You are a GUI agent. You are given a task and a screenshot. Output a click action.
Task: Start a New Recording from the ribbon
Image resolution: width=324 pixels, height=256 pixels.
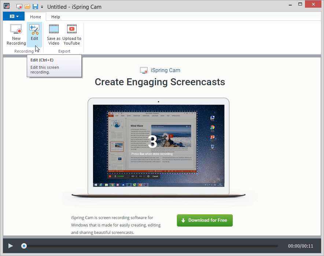pyautogui.click(x=16, y=35)
